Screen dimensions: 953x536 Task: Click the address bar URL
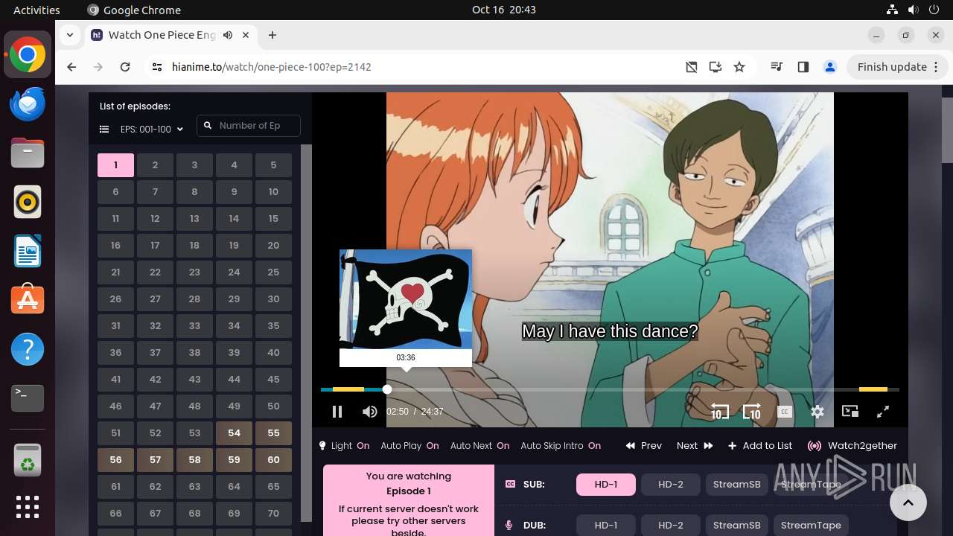pyautogui.click(x=271, y=67)
